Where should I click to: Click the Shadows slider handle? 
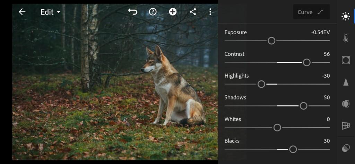[x=303, y=106]
